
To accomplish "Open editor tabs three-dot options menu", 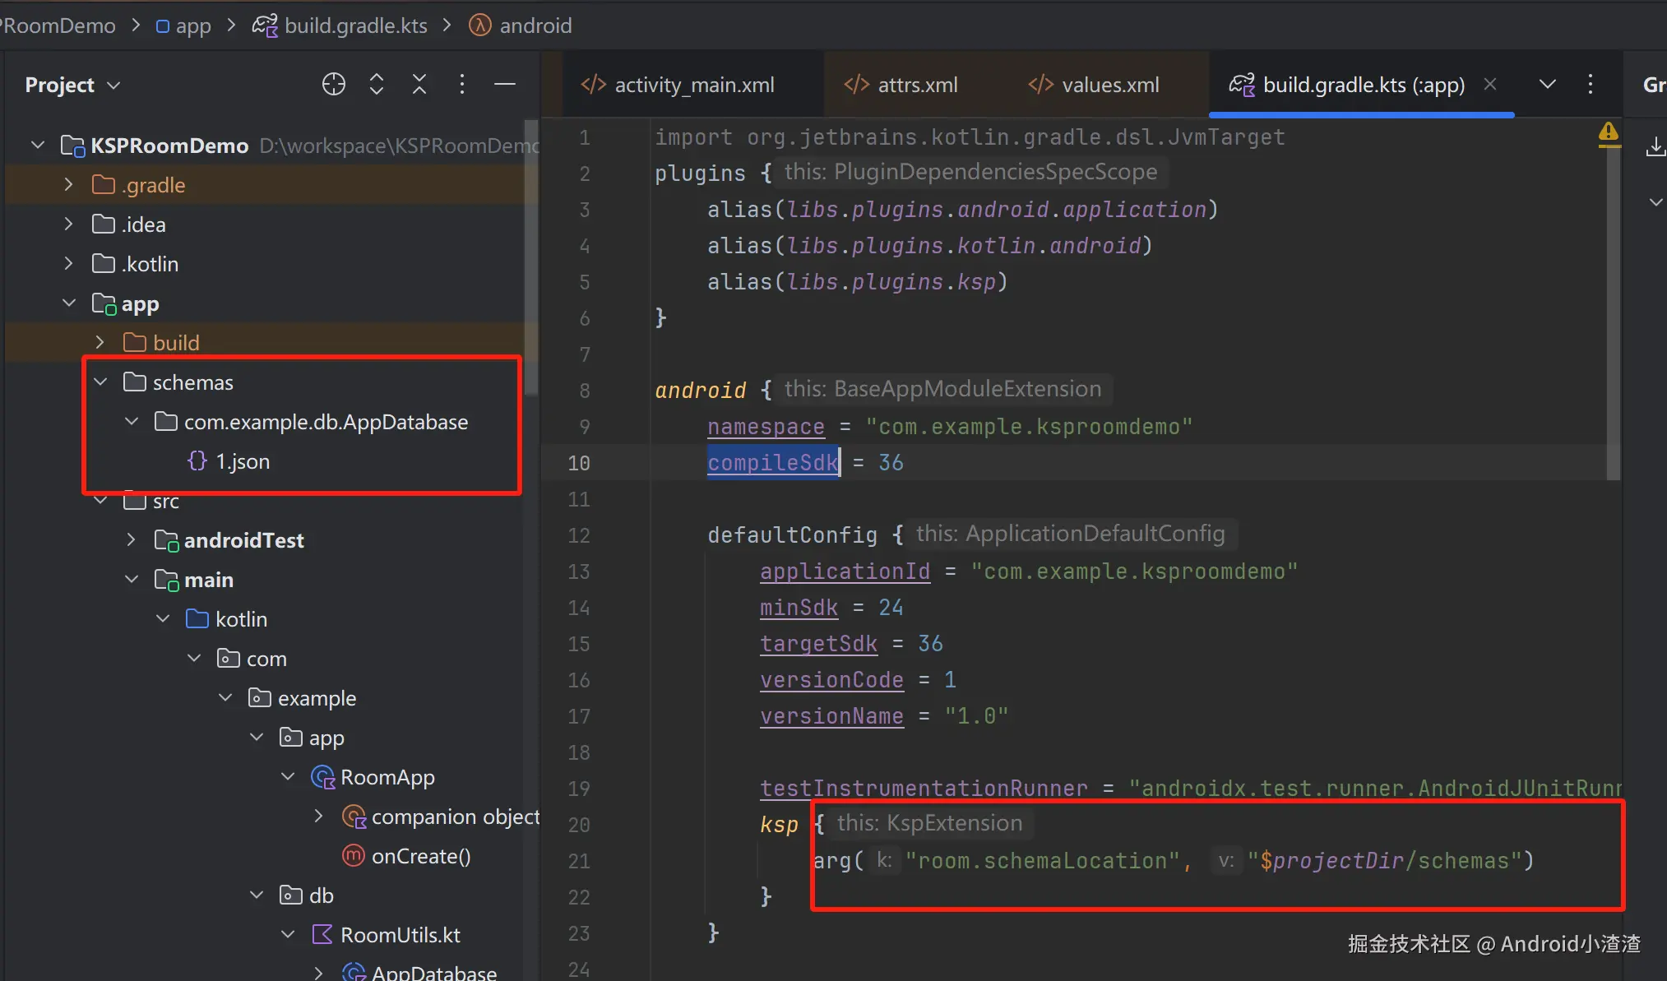I will [x=1591, y=85].
